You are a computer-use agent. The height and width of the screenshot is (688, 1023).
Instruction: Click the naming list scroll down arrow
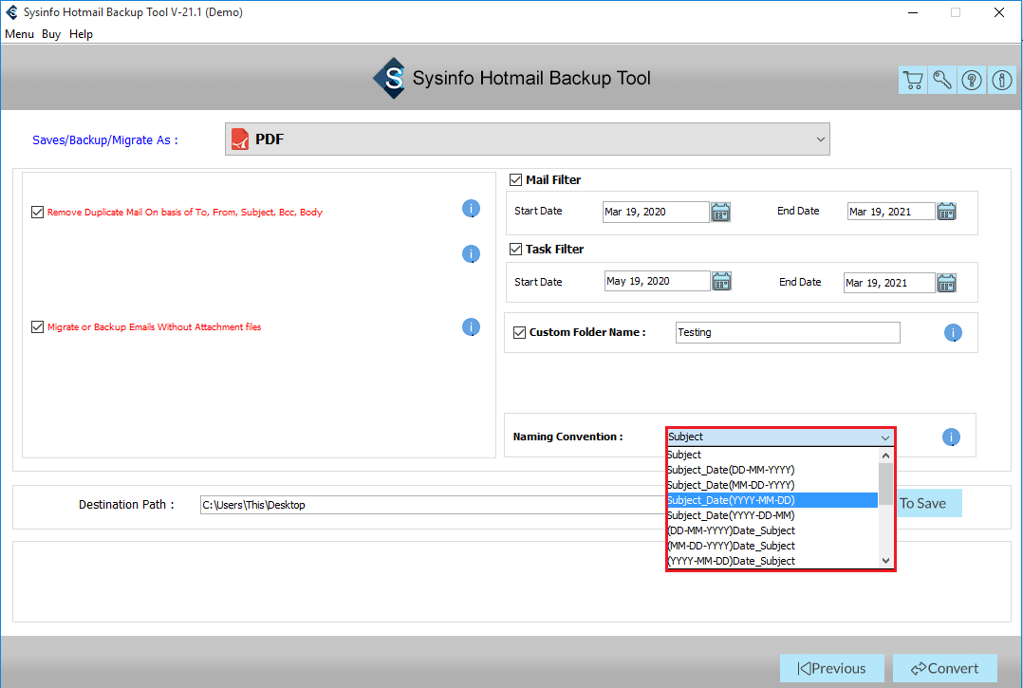[x=885, y=561]
